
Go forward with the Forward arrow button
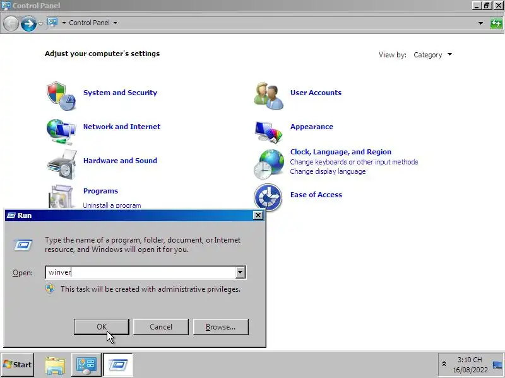(x=28, y=23)
